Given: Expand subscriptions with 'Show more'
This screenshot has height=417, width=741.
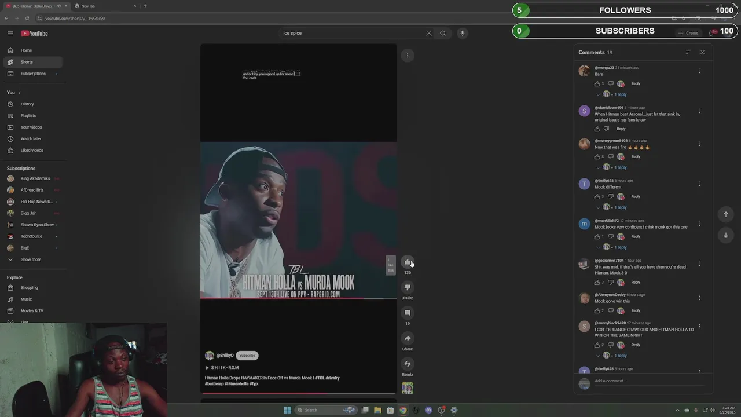Looking at the screenshot, I should click(33, 259).
